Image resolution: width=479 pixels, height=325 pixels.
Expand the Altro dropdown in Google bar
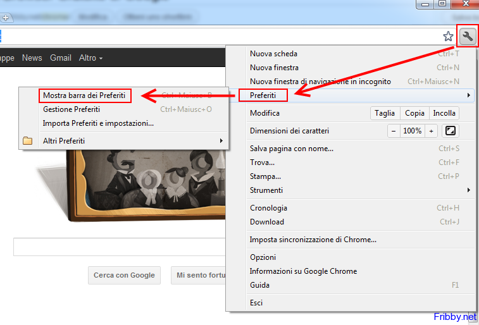pos(90,58)
